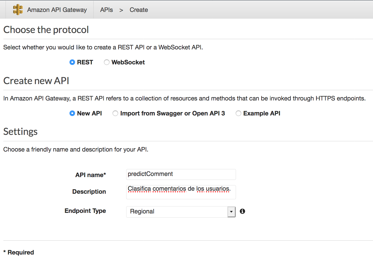Open the APIs breadcrumb link
Viewport: 373px width, 262px height.
(x=106, y=10)
